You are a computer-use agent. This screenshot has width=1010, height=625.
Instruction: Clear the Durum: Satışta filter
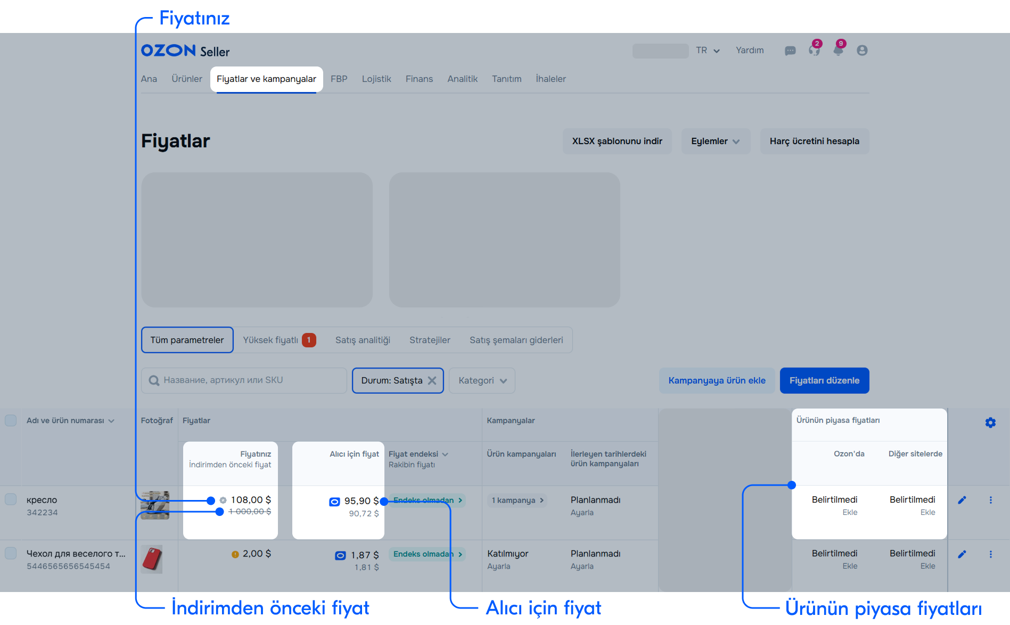(432, 381)
